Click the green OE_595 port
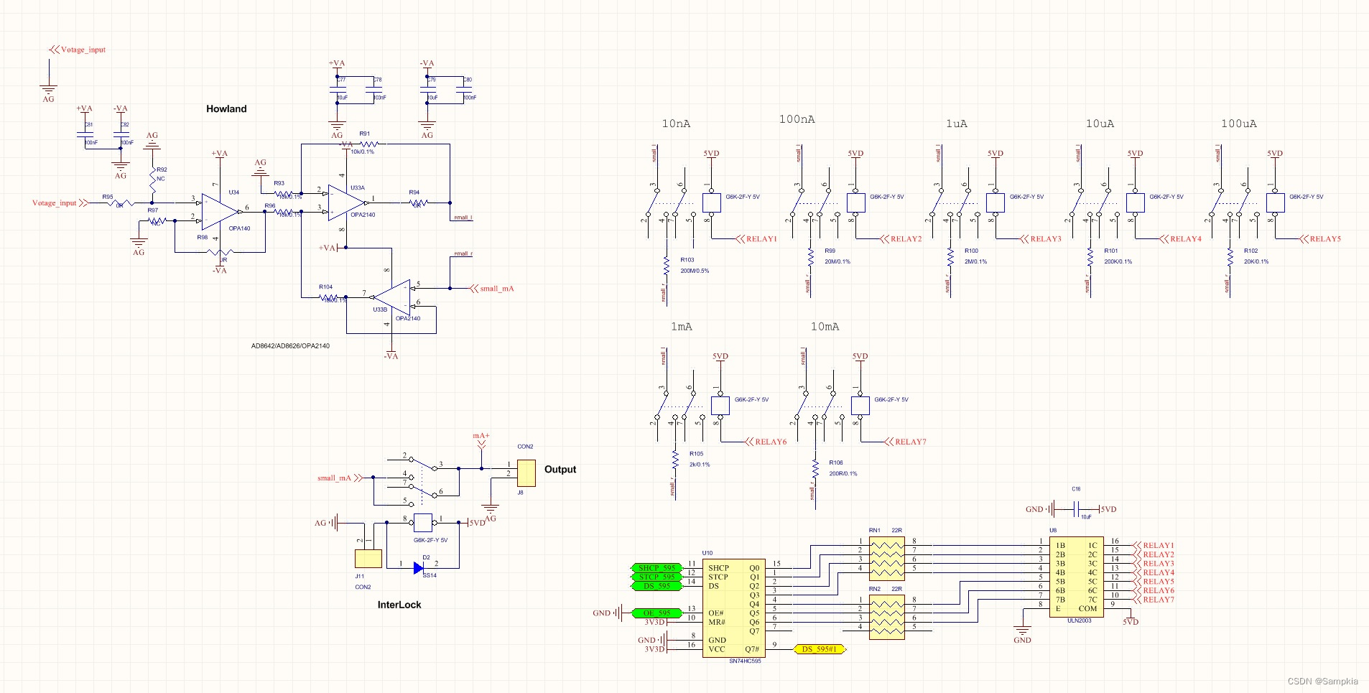The image size is (1369, 693). 657,613
